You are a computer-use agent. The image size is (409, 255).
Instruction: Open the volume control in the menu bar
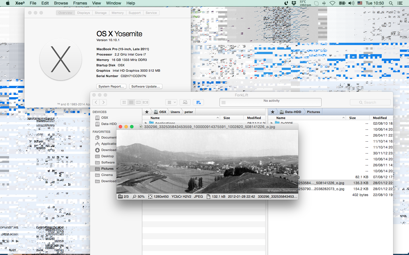[x=351, y=3]
